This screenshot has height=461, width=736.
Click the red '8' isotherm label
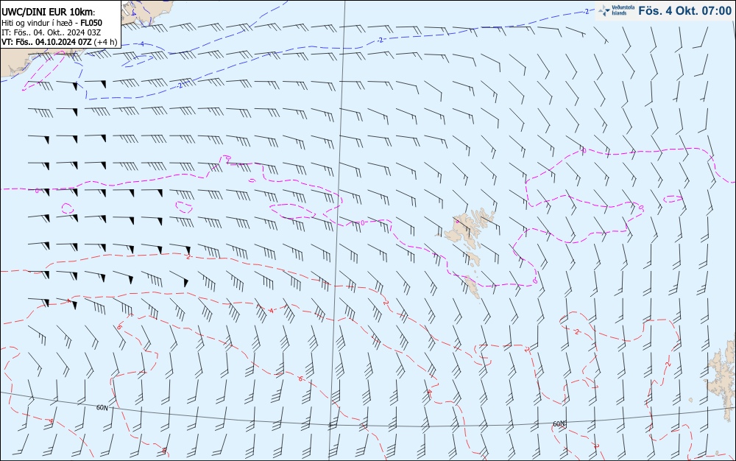pyautogui.click(x=164, y=450)
